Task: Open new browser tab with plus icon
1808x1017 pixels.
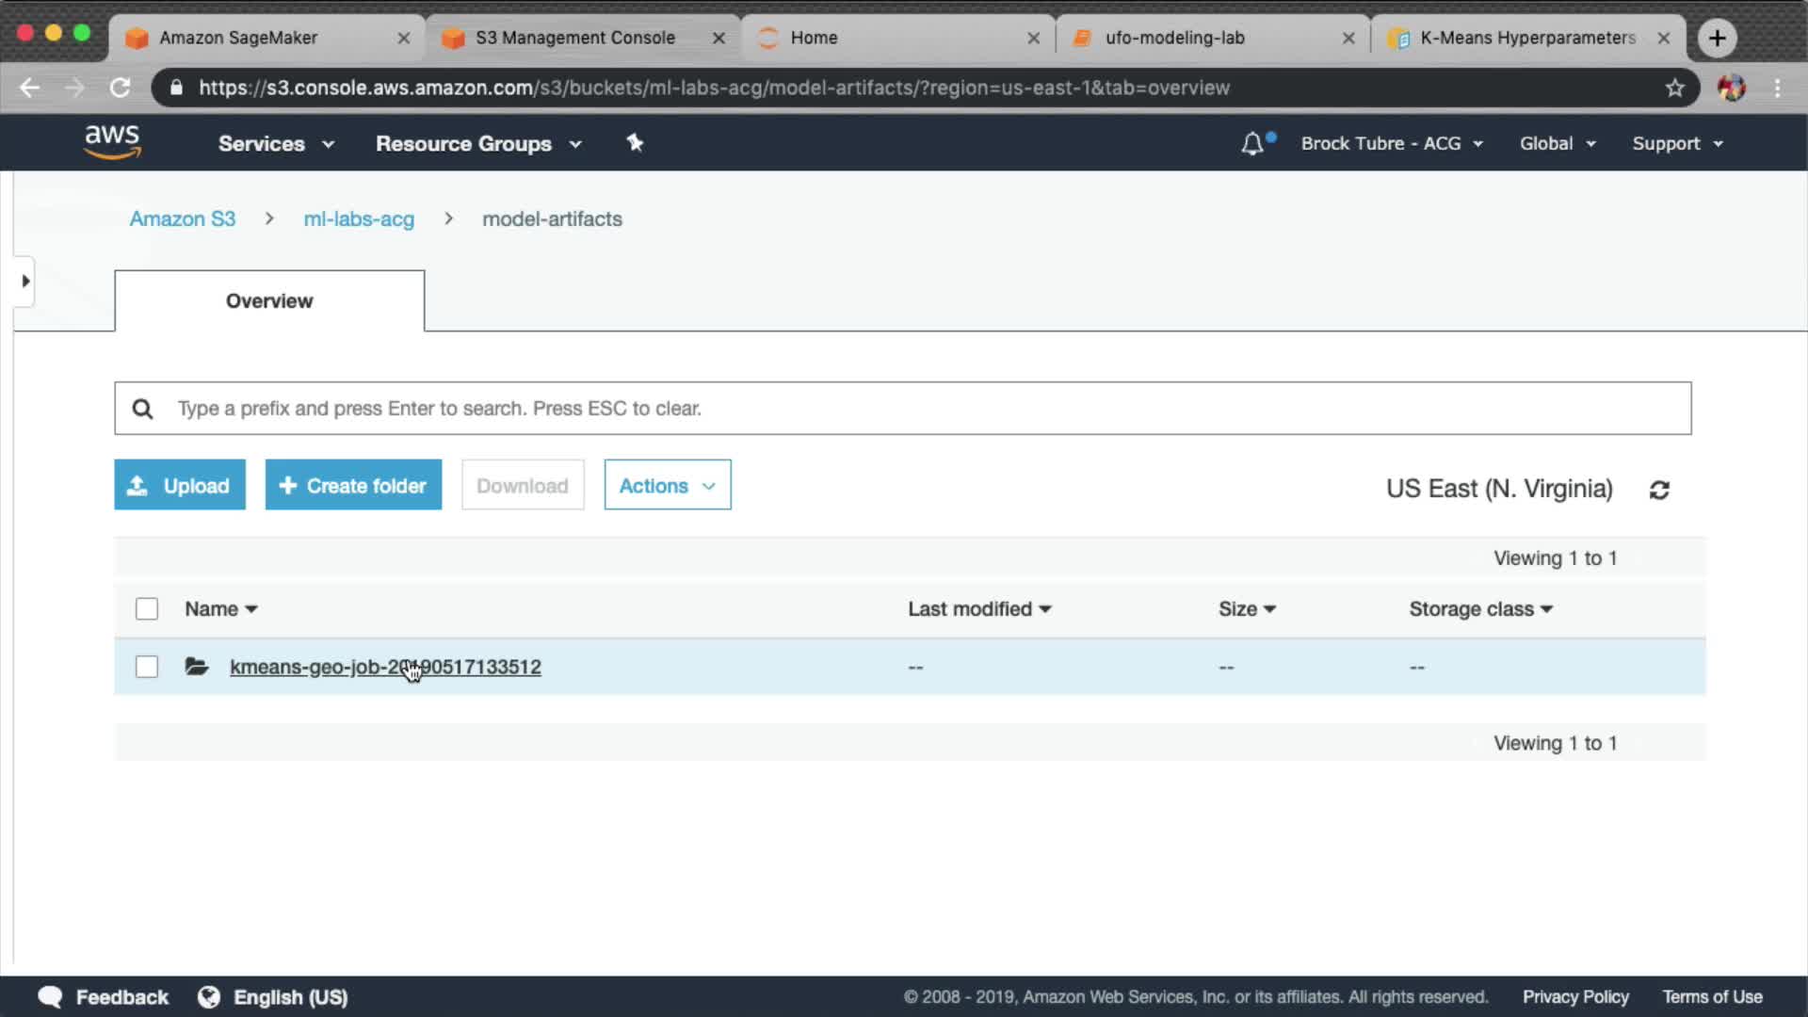Action: [x=1717, y=38]
